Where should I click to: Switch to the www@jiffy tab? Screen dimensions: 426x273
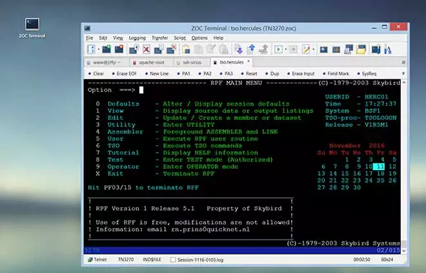tap(107, 62)
